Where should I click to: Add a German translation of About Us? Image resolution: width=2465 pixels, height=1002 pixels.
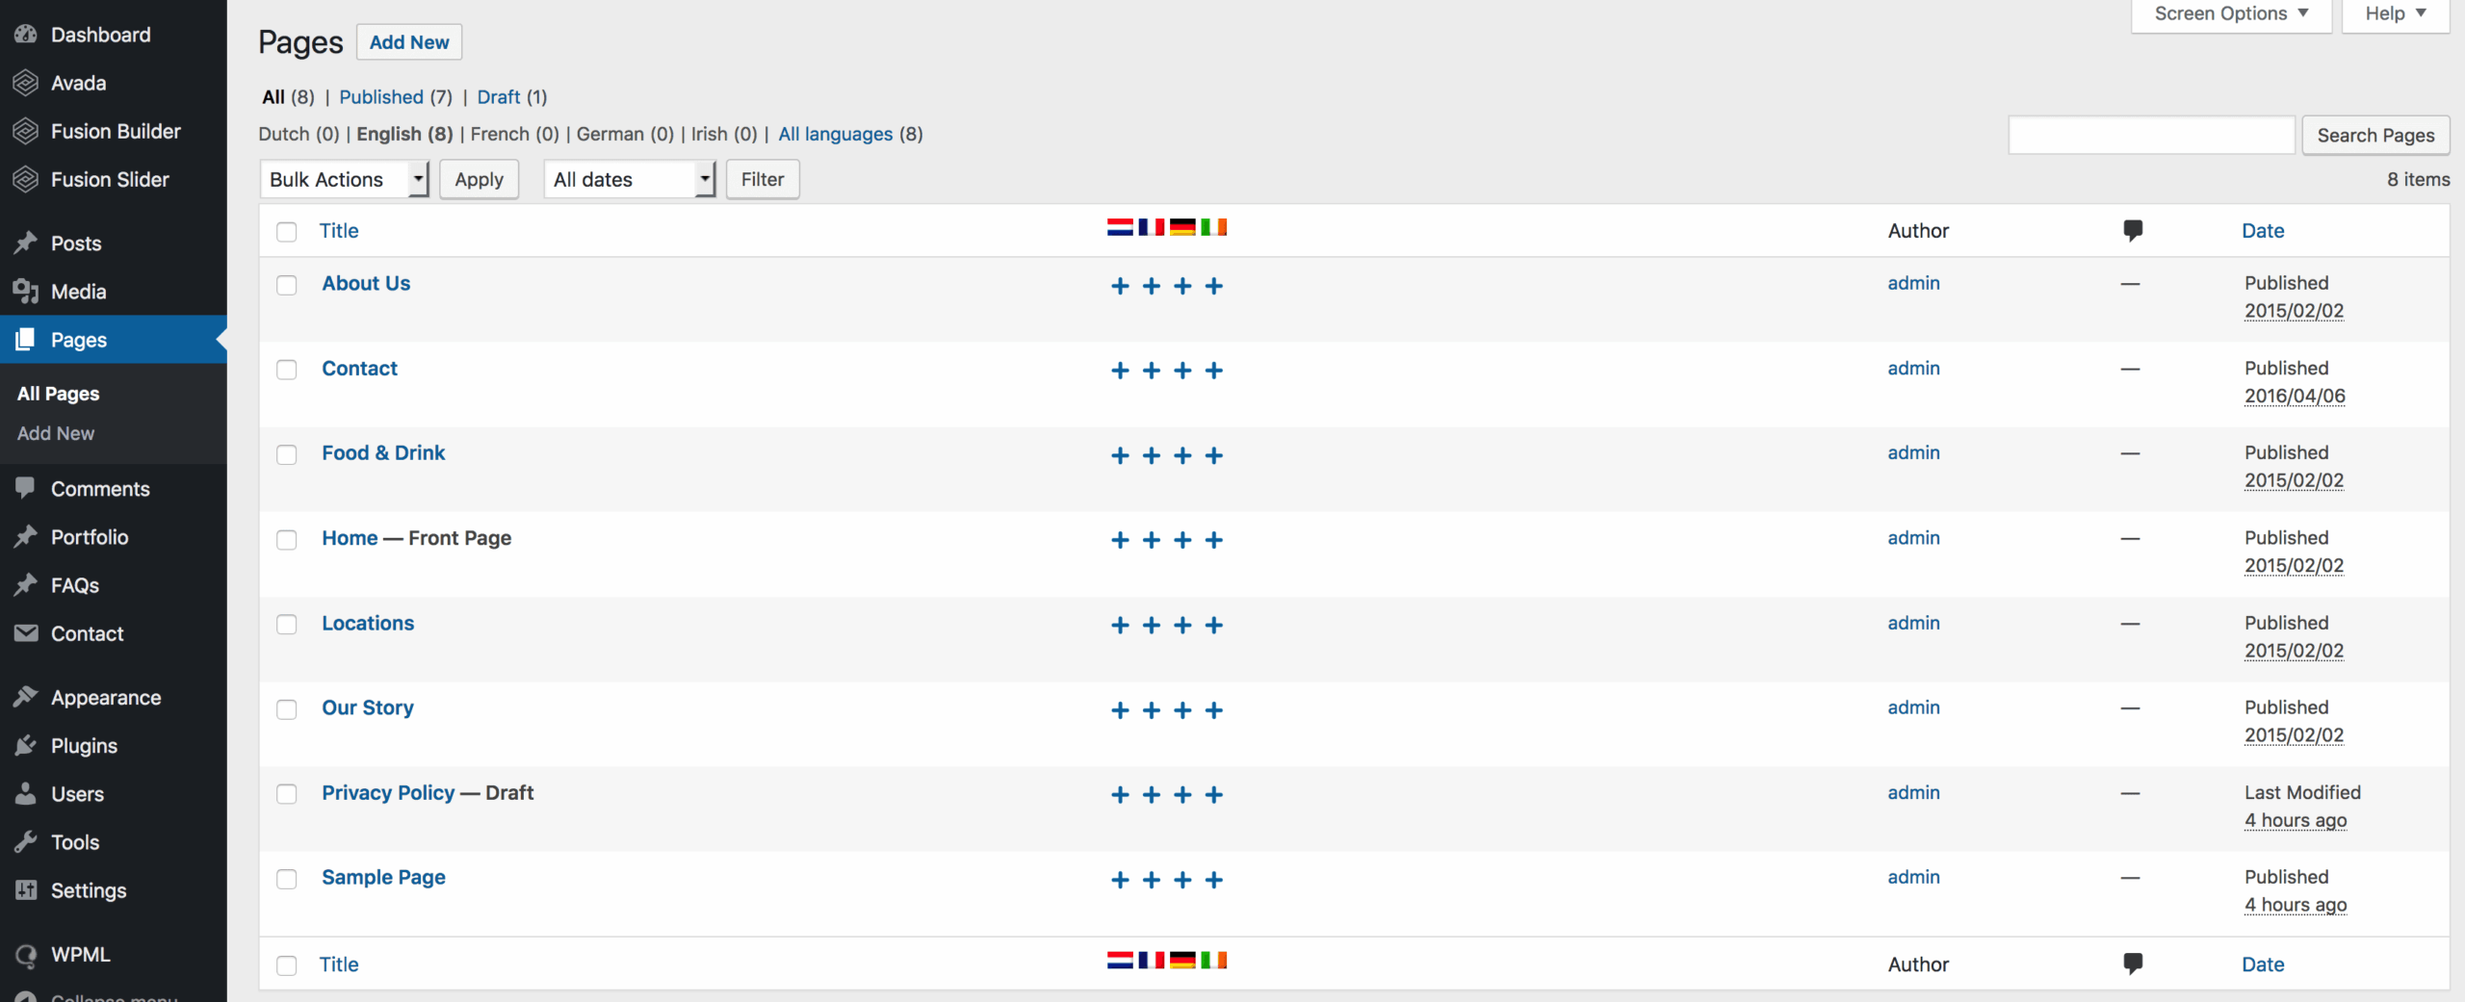(1182, 286)
